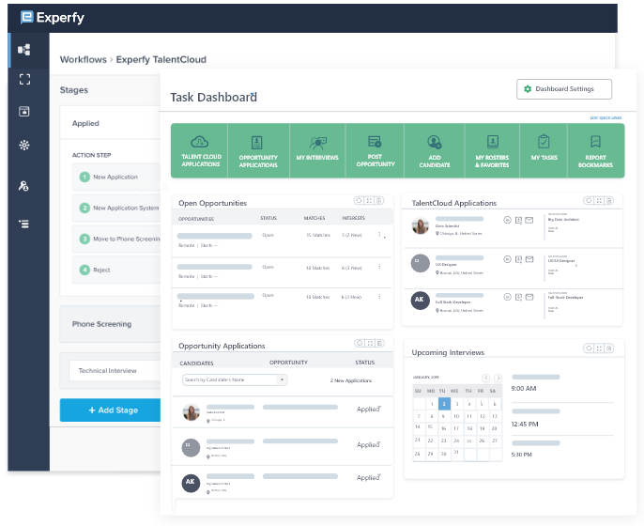The height and width of the screenshot is (526, 644).
Task: Expand the Upcoming Interviews widget
Action: click(599, 348)
